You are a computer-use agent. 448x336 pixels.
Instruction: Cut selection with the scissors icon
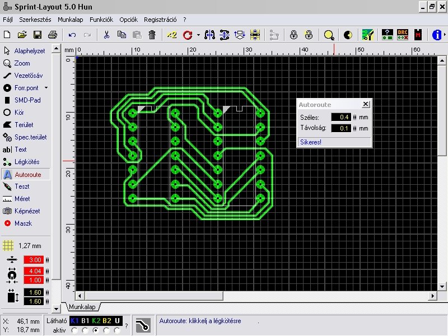pos(106,35)
